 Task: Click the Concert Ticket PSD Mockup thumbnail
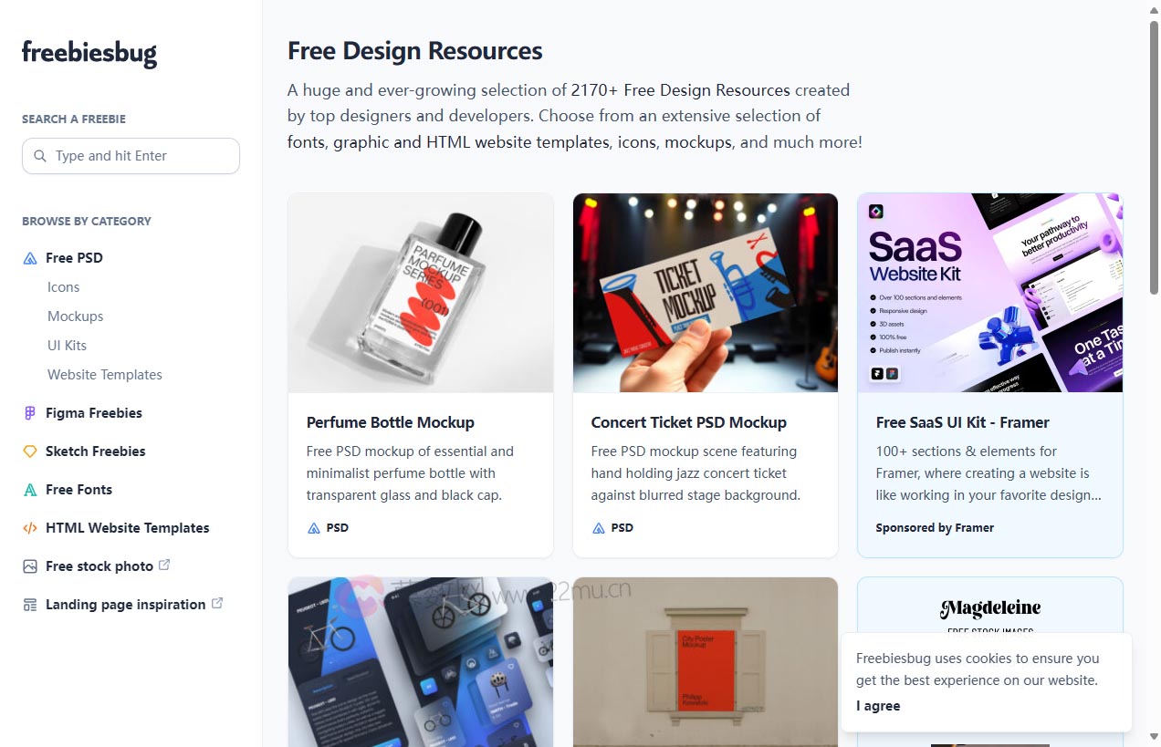[x=706, y=293]
